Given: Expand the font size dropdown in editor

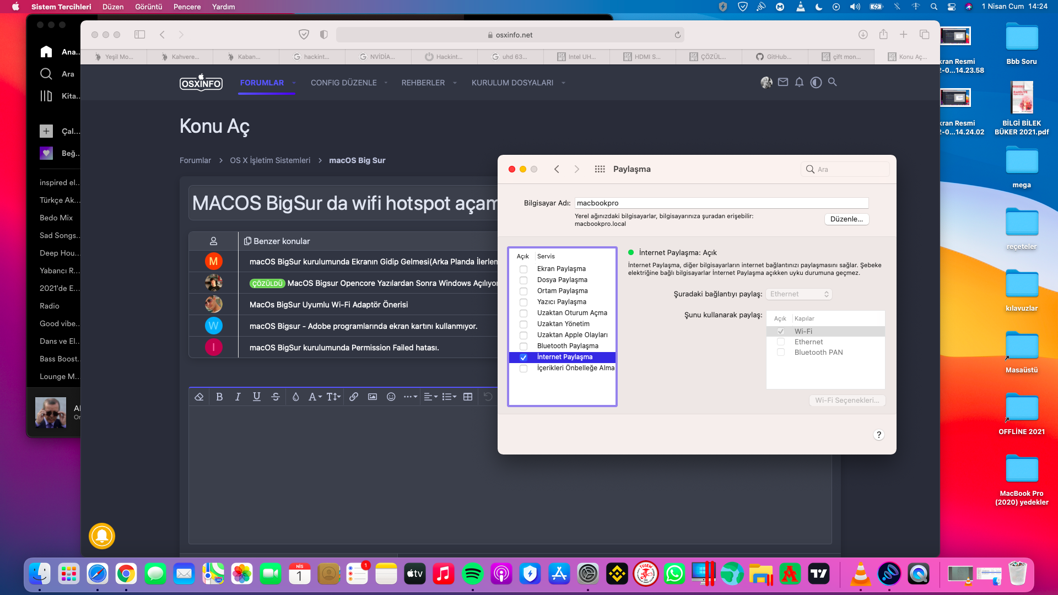Looking at the screenshot, I should click(333, 397).
